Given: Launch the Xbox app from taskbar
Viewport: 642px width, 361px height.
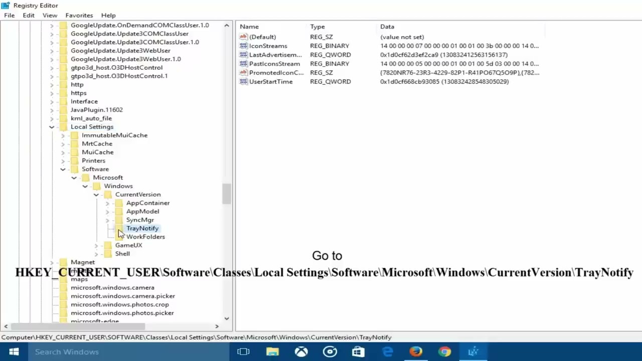Looking at the screenshot, I should 301,352.
